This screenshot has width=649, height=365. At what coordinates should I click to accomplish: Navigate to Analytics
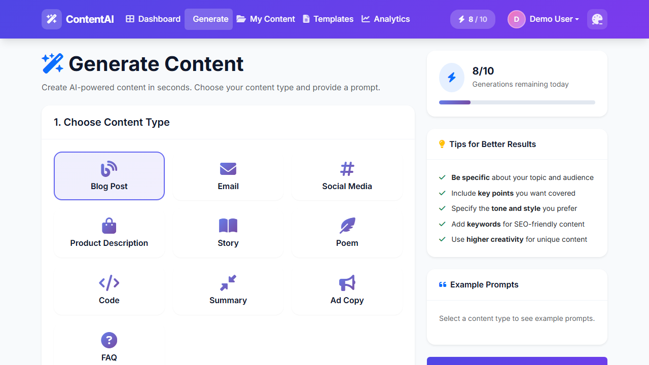(385, 19)
